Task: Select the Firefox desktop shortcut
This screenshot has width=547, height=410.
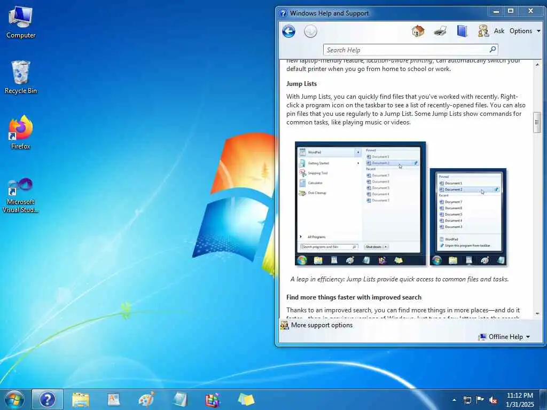Action: click(21, 132)
